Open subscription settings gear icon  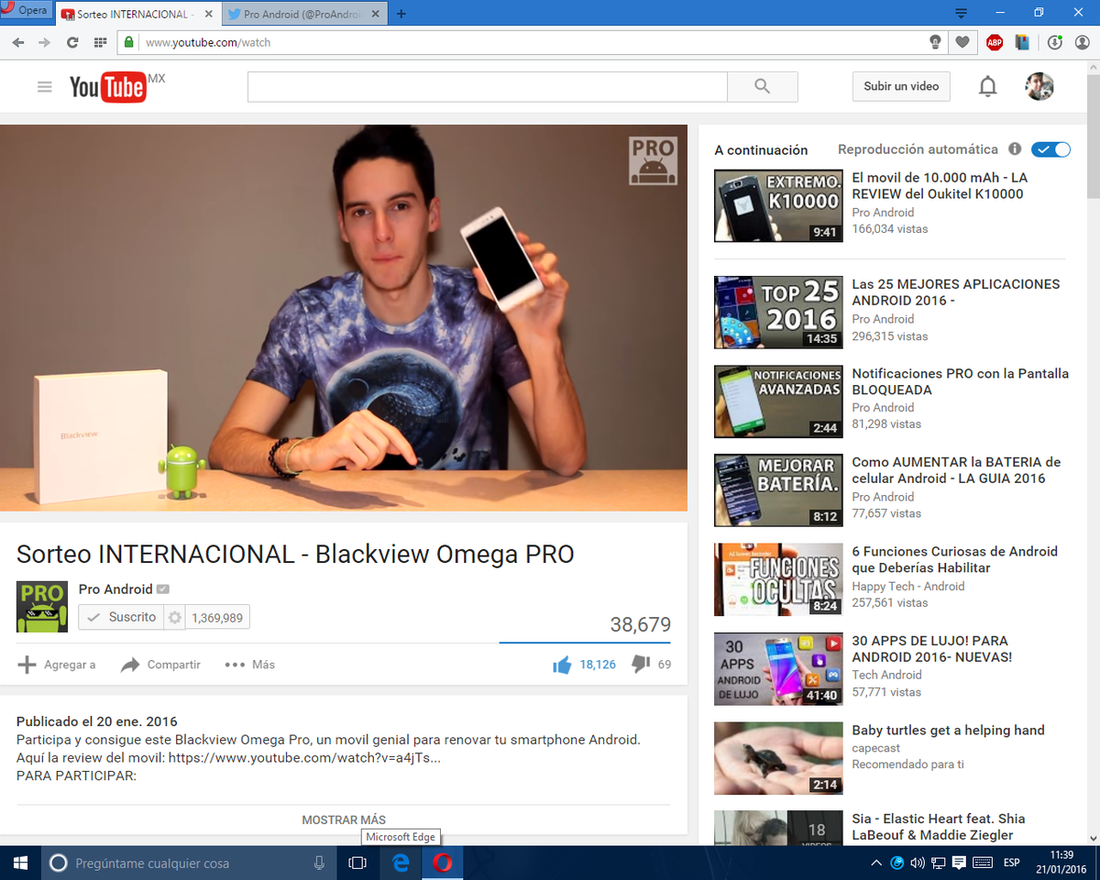pos(174,617)
